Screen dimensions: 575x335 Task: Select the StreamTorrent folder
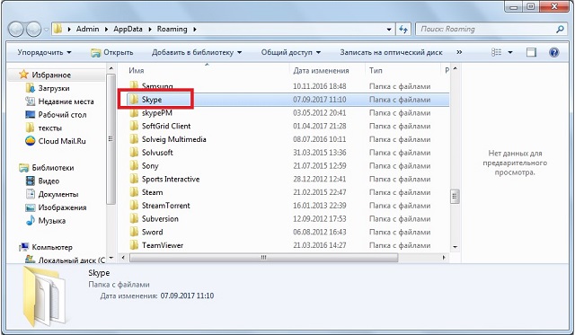(165, 206)
